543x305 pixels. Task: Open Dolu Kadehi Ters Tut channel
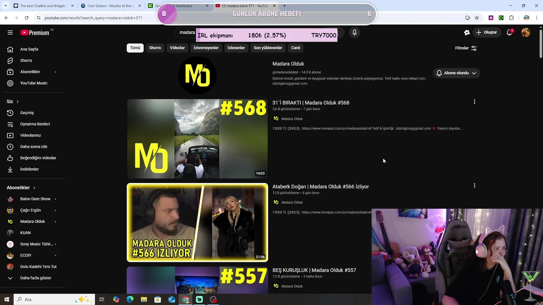tap(32, 266)
